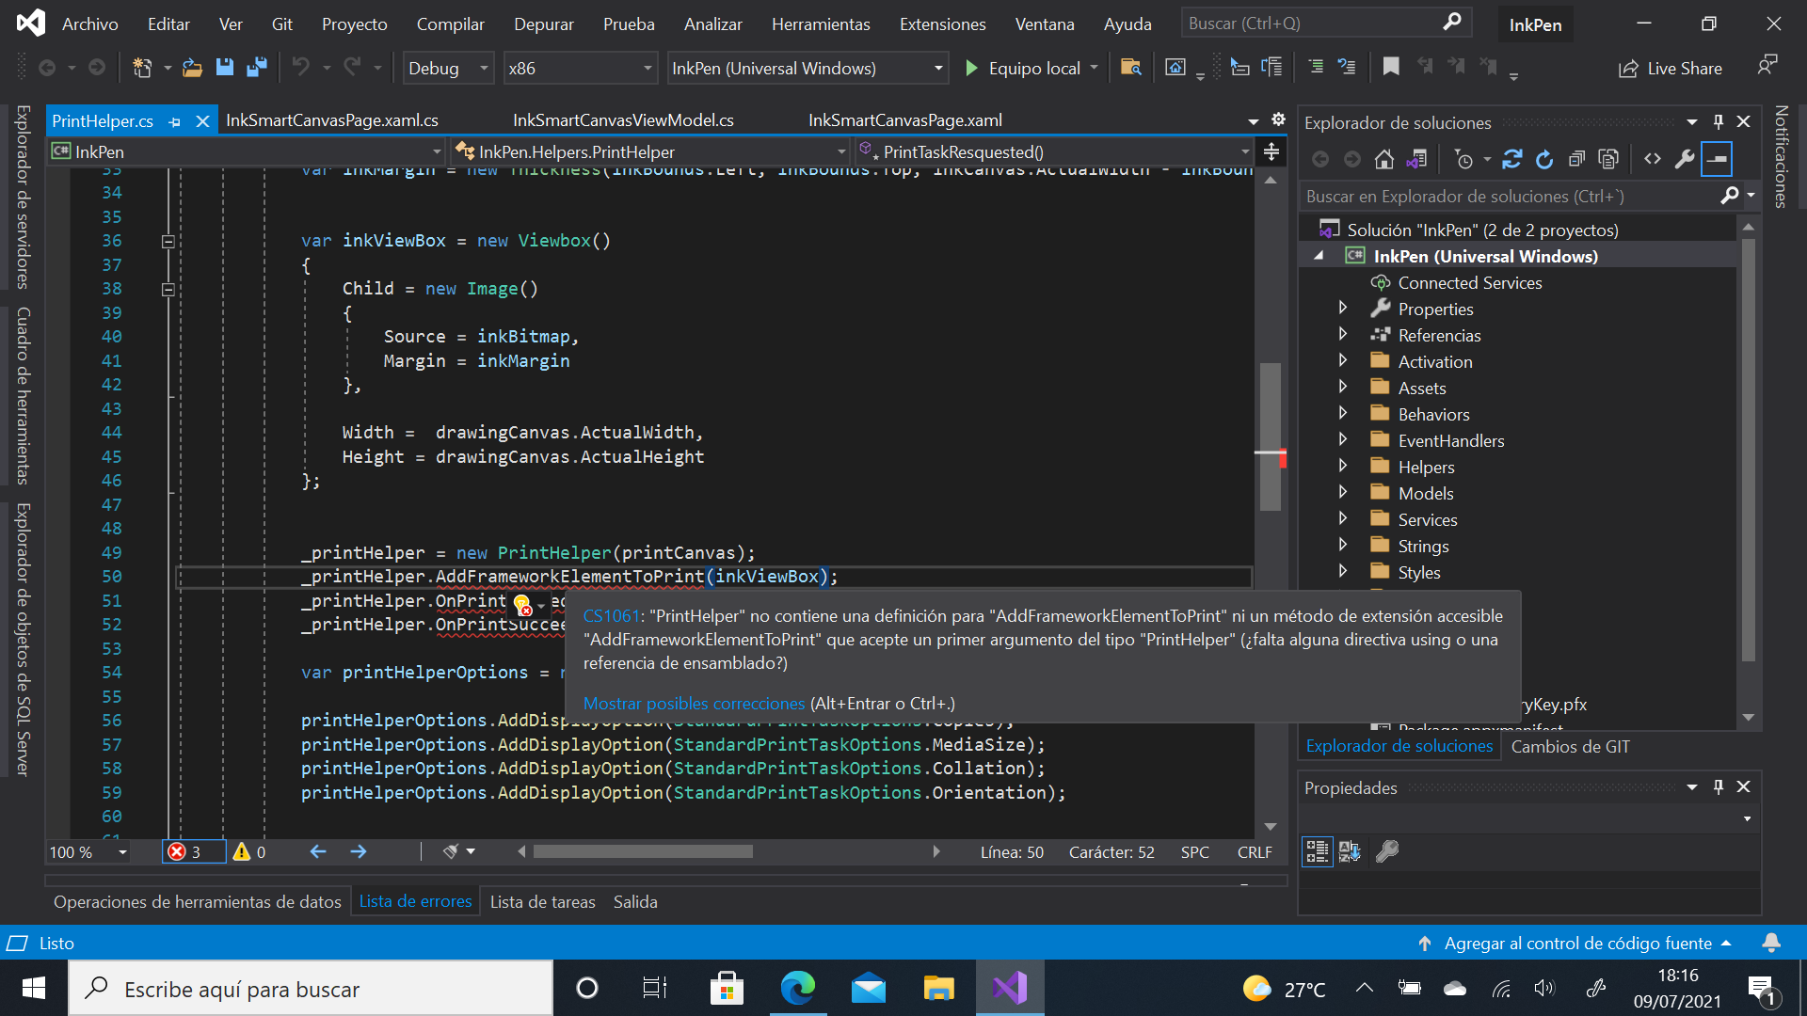
Task: Open editor tab settings gear icon
Action: pos(1278,119)
